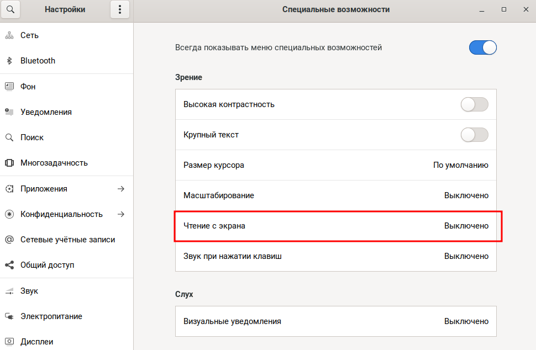Expand Конфиденциальность submenu arrow
This screenshot has width=536, height=350.
click(x=121, y=214)
